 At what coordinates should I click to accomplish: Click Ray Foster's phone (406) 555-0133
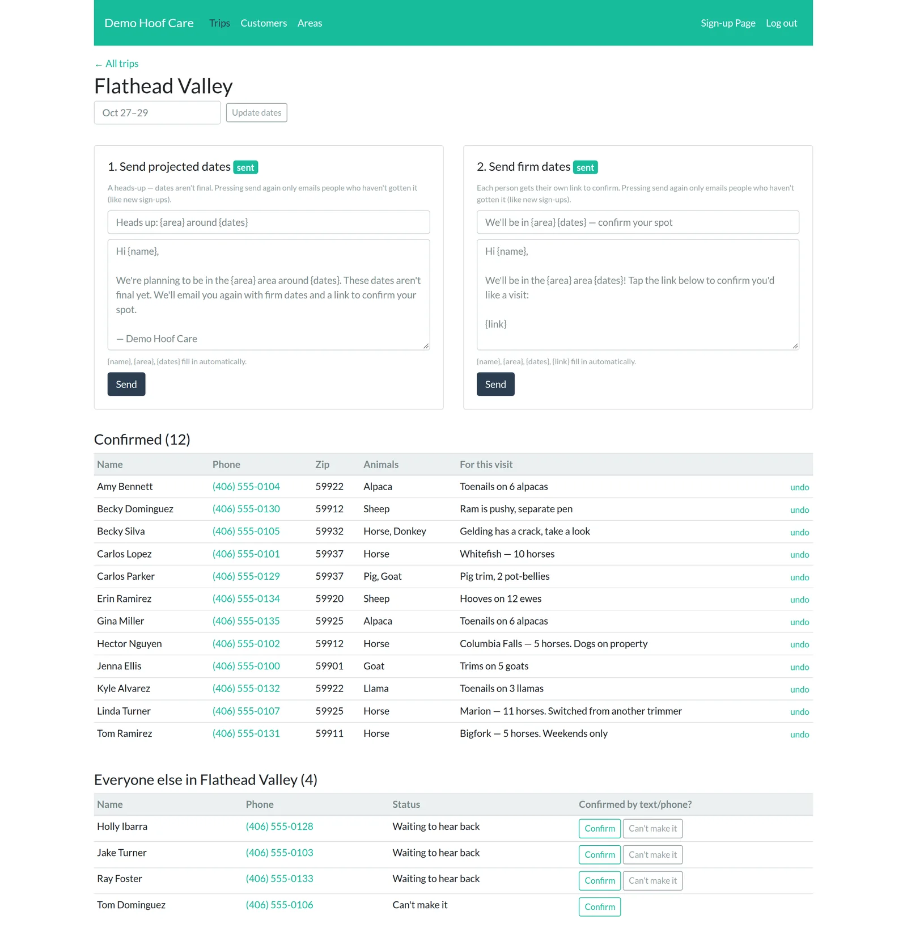pyautogui.click(x=279, y=879)
